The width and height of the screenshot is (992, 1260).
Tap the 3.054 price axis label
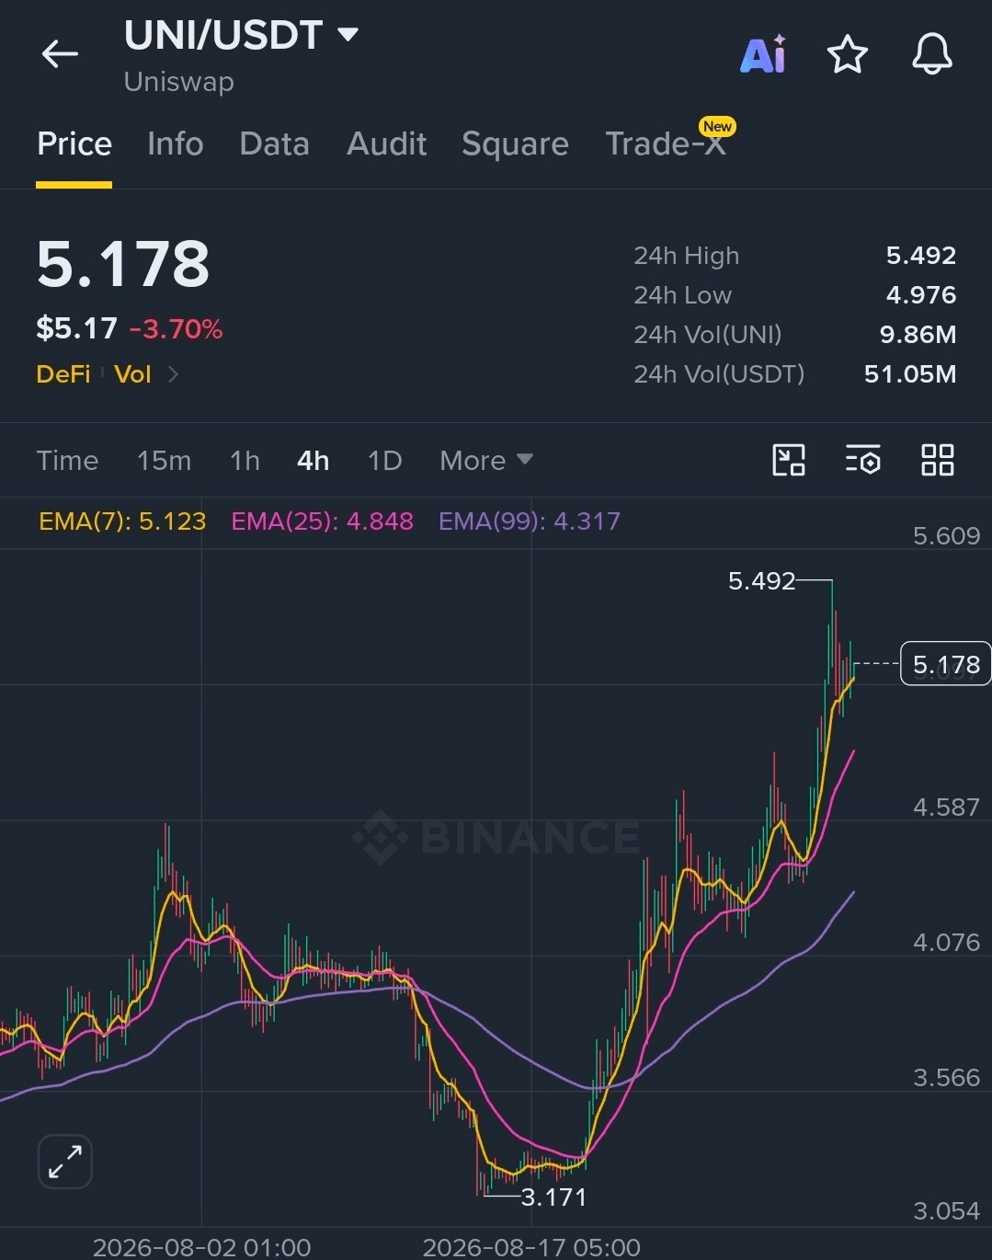946,1211
